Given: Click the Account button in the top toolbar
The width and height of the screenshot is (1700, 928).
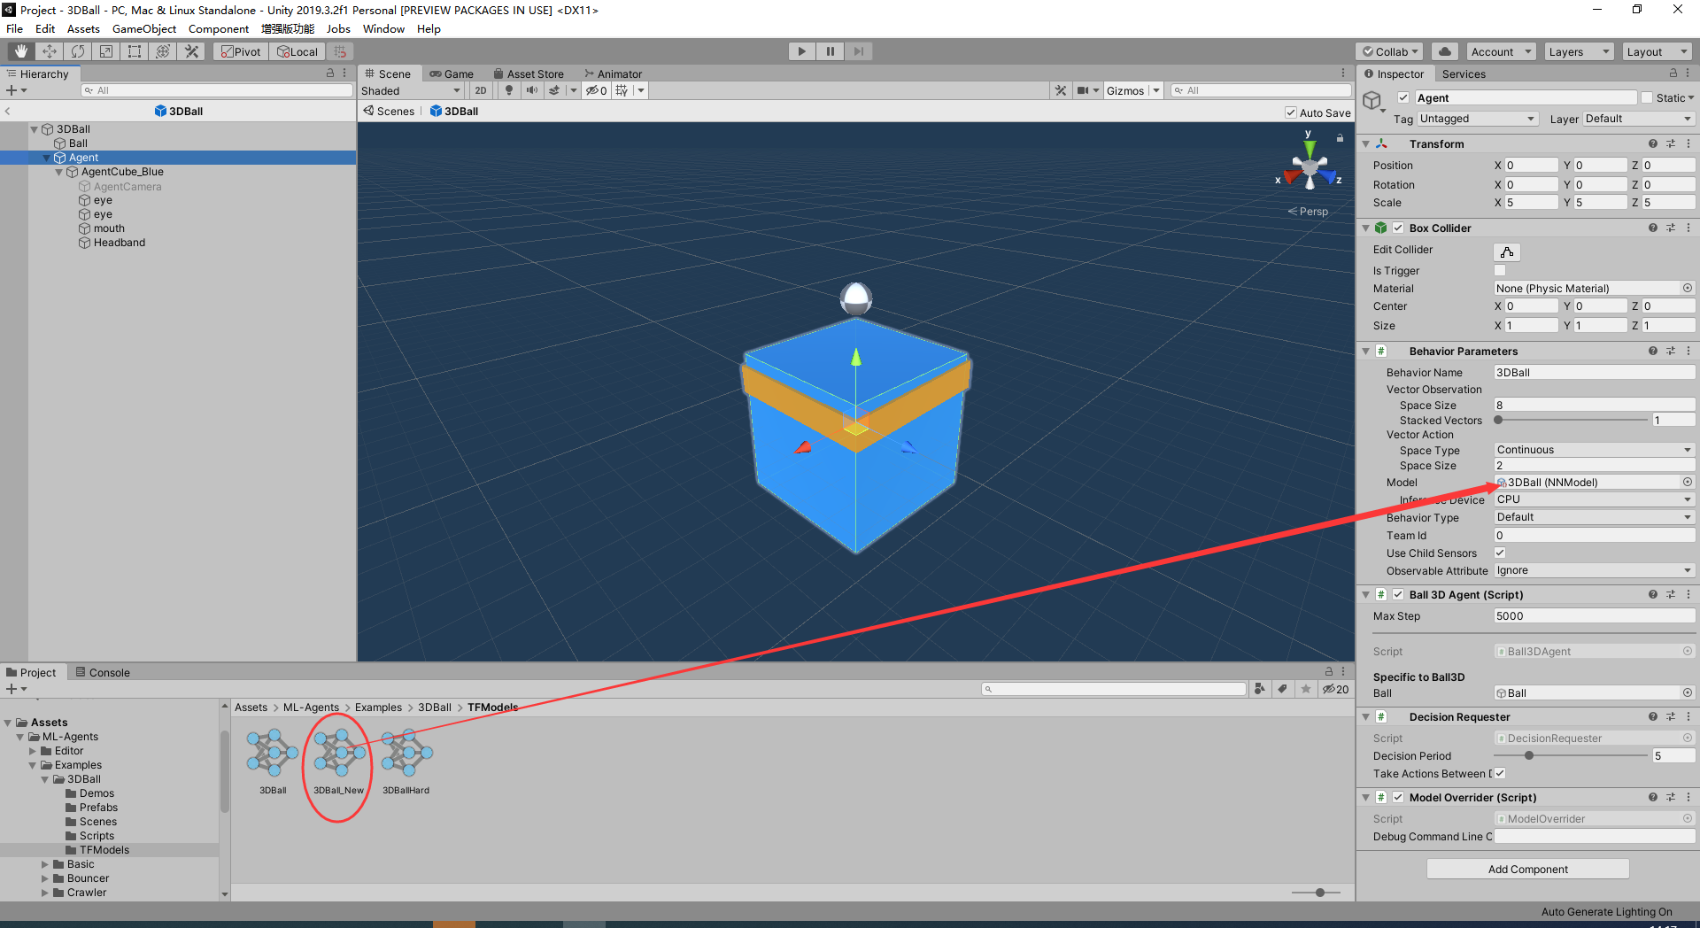Looking at the screenshot, I should tap(1499, 50).
